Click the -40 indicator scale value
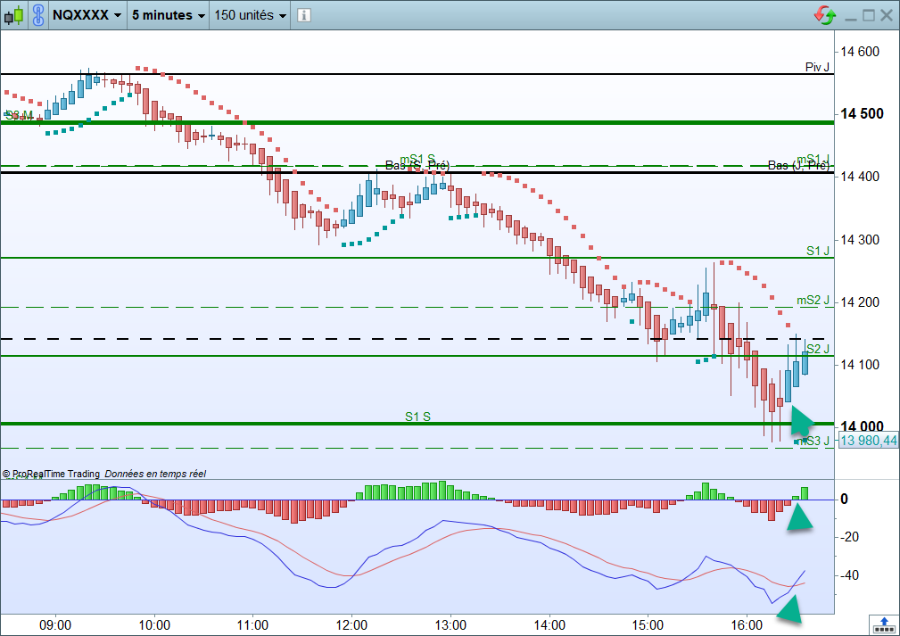Image resolution: width=900 pixels, height=636 pixels. (849, 575)
